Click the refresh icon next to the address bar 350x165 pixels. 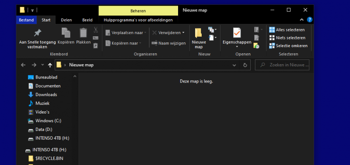coord(245,65)
